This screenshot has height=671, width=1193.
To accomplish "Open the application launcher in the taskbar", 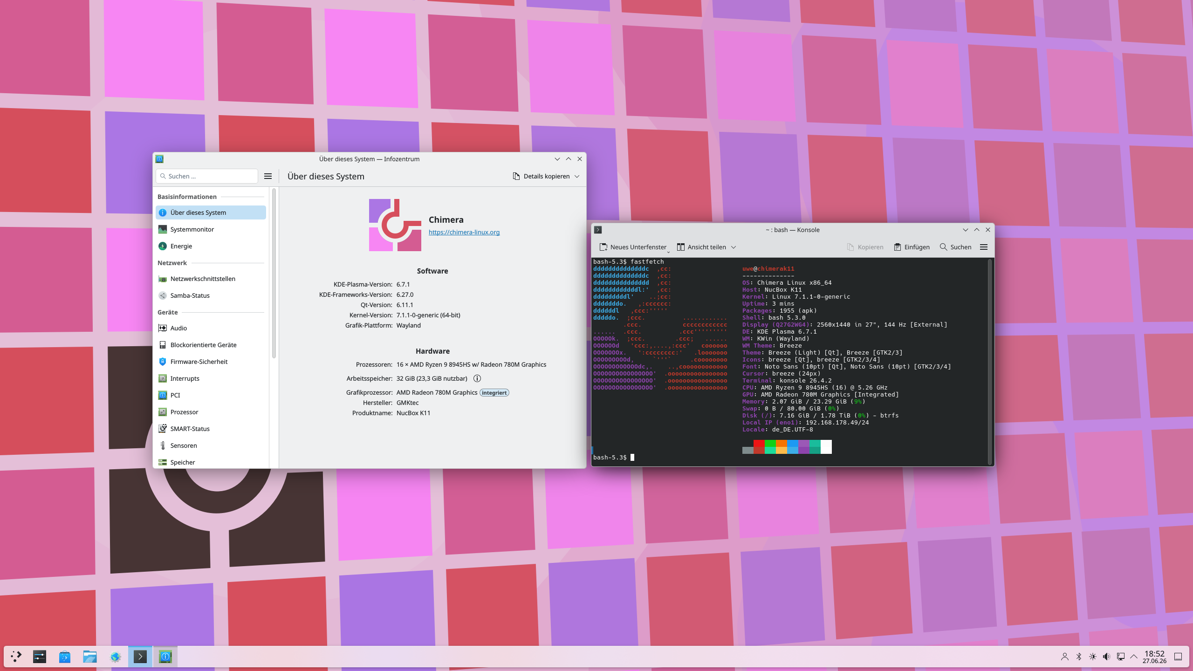I will 16,657.
